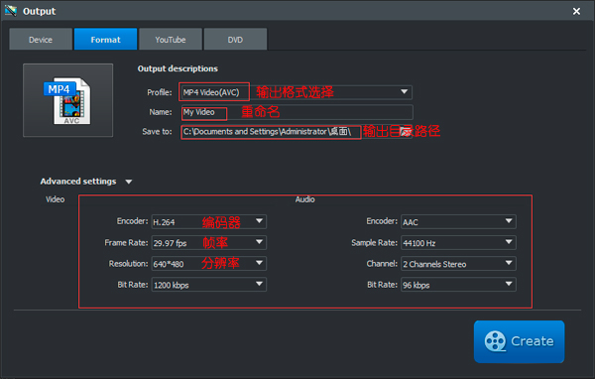Screen dimensions: 595x379
Task: Click the MP4 AVC format thumbnail
Action: 67,100
